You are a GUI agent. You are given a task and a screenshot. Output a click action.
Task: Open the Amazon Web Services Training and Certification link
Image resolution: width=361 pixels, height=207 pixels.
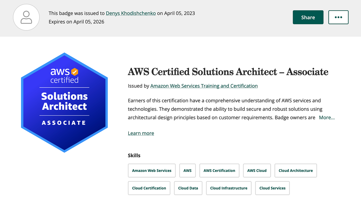[204, 86]
